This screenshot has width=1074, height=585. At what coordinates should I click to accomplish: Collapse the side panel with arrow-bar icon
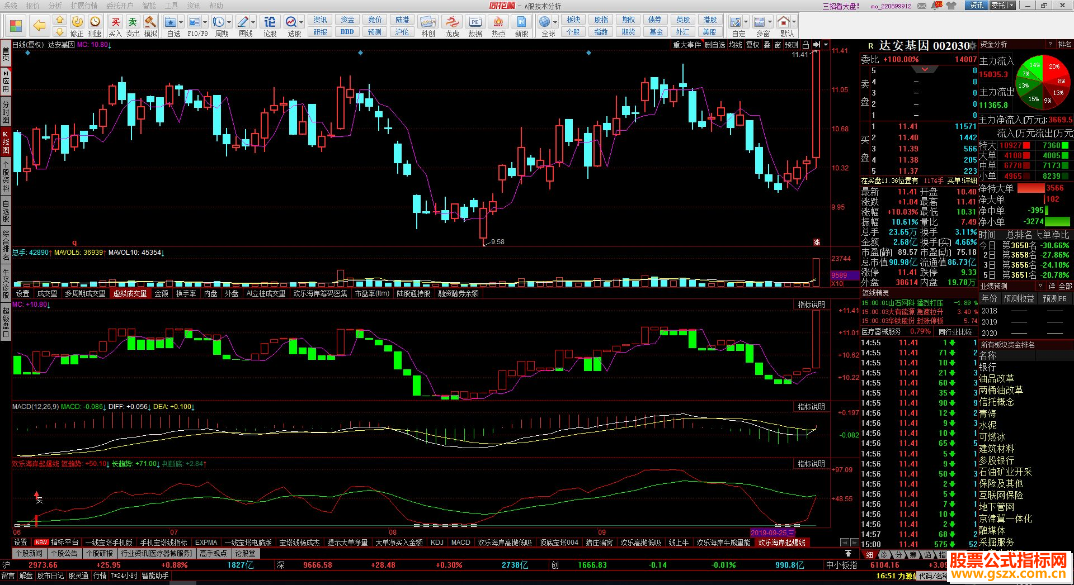pyautogui.click(x=817, y=45)
